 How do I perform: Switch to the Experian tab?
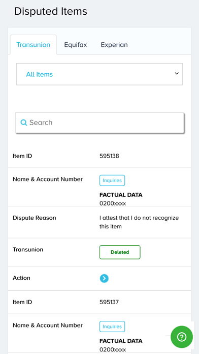click(114, 45)
